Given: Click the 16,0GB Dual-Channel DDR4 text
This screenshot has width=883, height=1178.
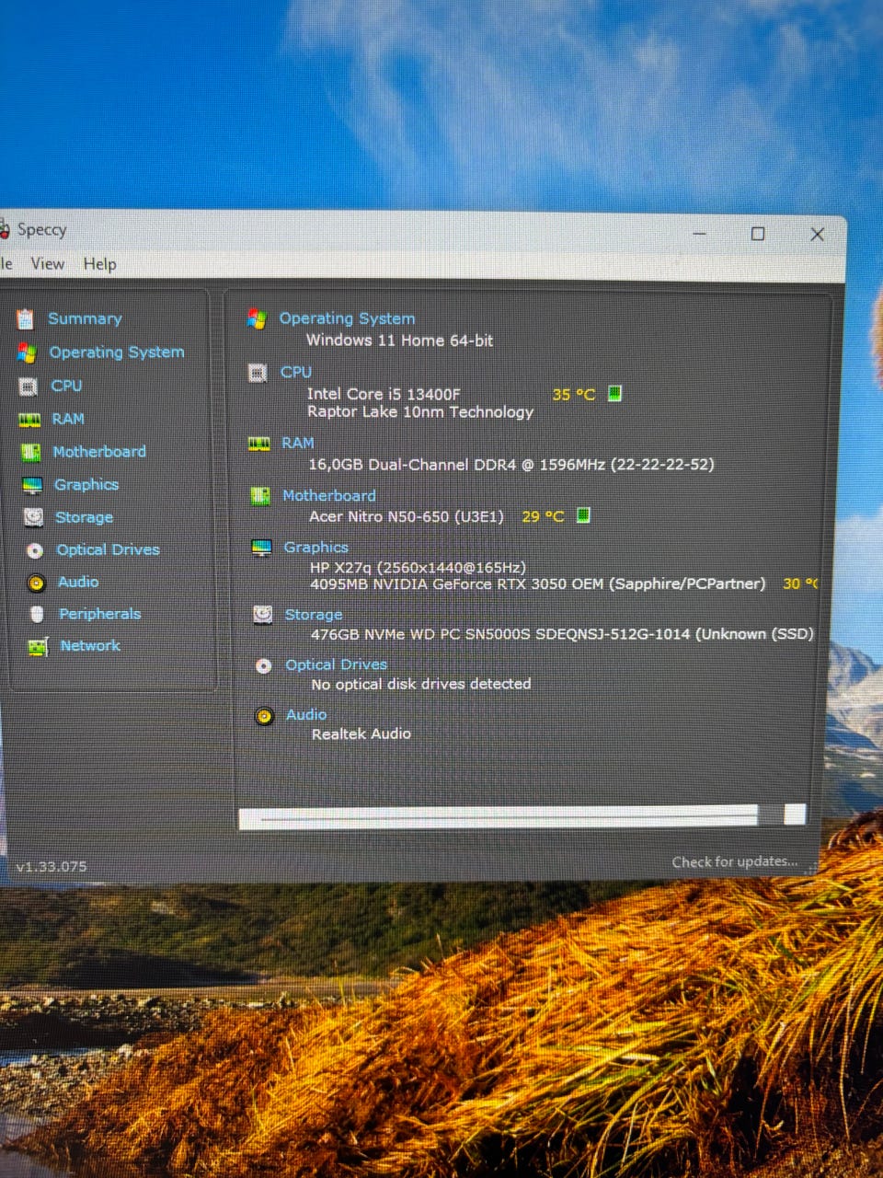Looking at the screenshot, I should pyautogui.click(x=511, y=465).
